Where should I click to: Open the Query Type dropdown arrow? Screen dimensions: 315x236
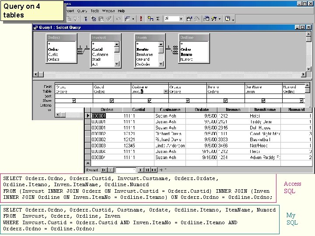click(x=133, y=19)
